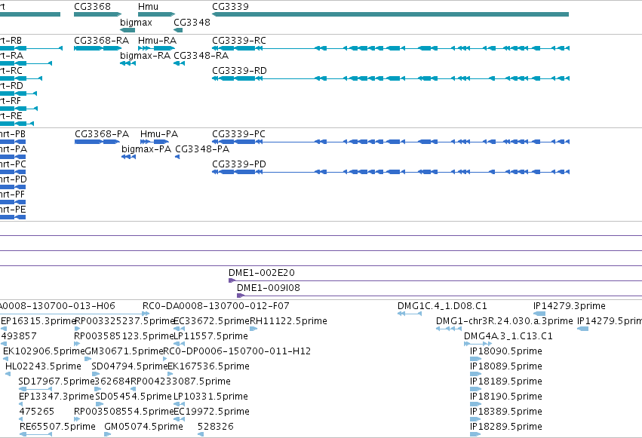The image size is (642, 438).
Task: Click the EP16315.3prime label
Action: click(39, 321)
